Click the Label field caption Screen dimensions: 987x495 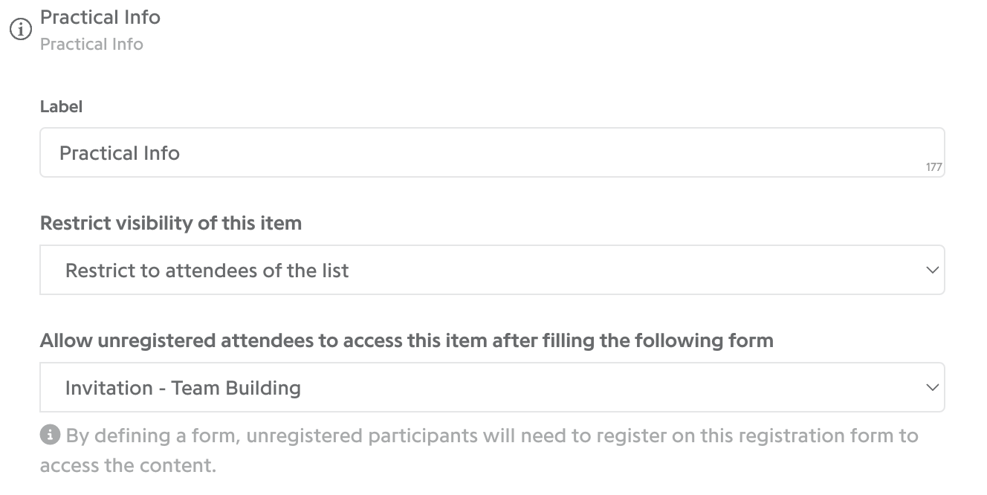click(x=61, y=106)
